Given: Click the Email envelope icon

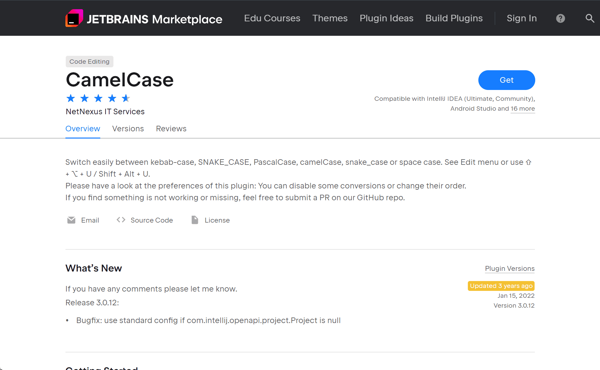Looking at the screenshot, I should (x=71, y=220).
